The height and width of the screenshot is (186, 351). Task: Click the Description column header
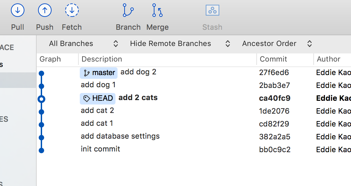[102, 59]
